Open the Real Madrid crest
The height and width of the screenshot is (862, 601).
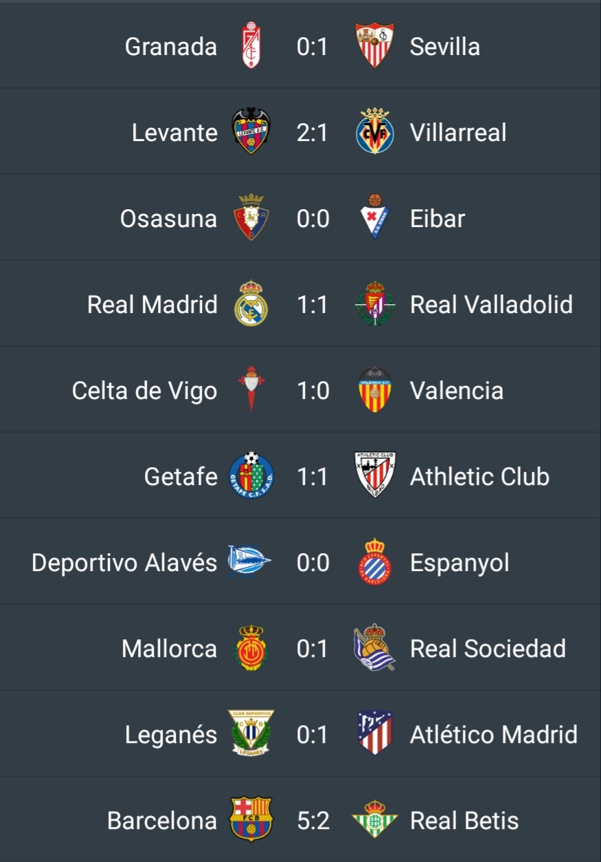251,304
